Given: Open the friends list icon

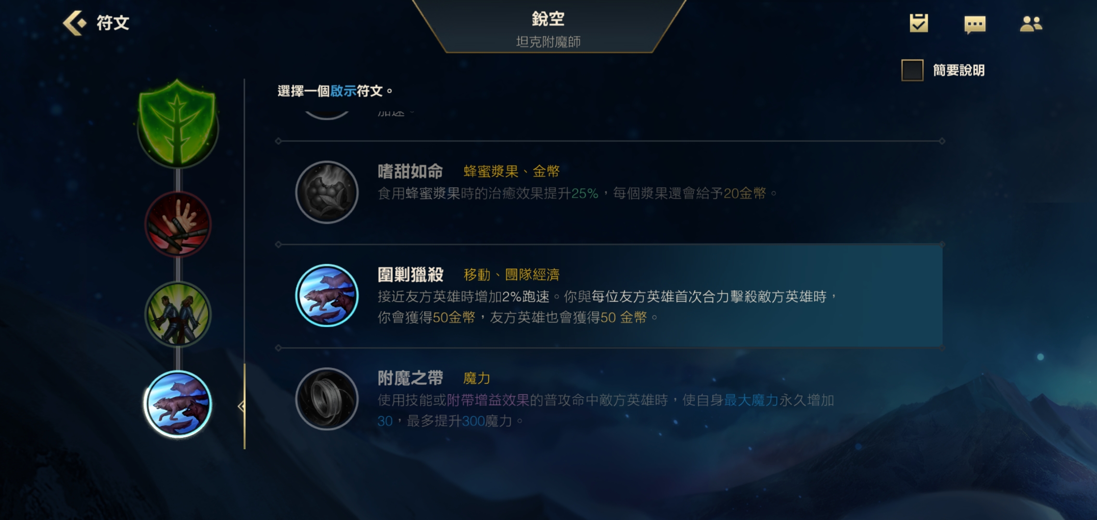Looking at the screenshot, I should 1031,24.
